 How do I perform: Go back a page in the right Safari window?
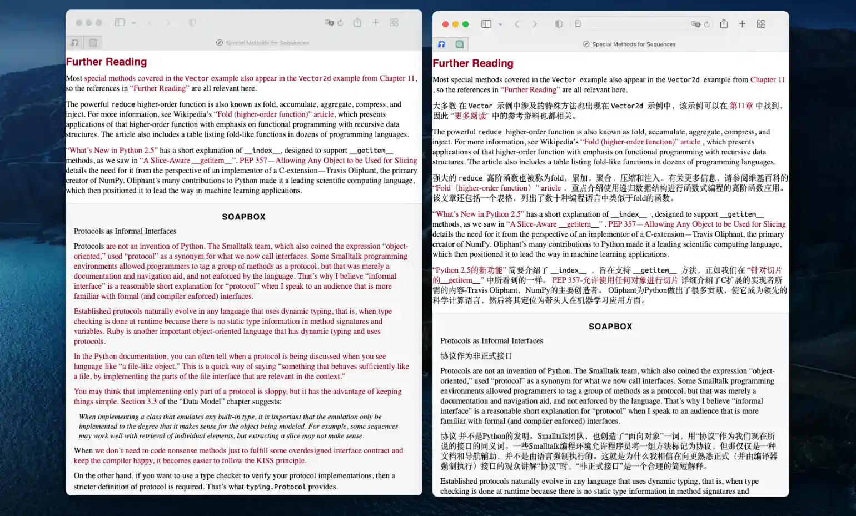[x=517, y=24]
